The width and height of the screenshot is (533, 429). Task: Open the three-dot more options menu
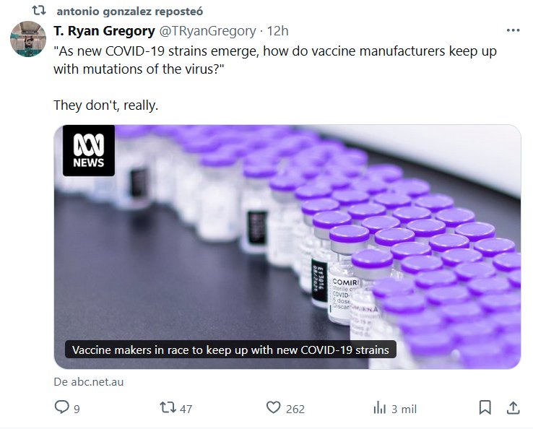pyautogui.click(x=513, y=31)
